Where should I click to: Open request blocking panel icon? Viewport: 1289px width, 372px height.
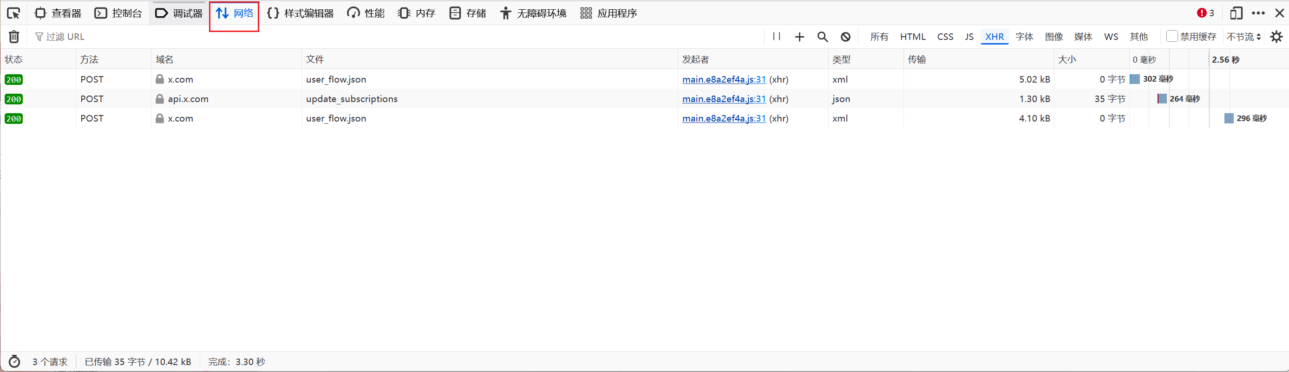[x=845, y=37]
